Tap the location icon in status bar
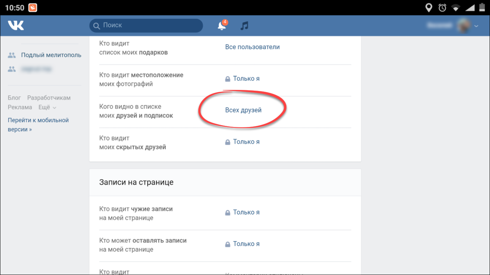This screenshot has width=490, height=275. click(x=429, y=7)
